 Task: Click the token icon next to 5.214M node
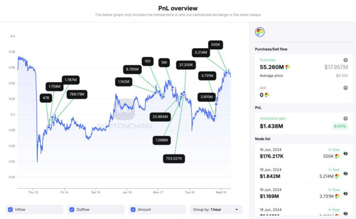(337, 176)
